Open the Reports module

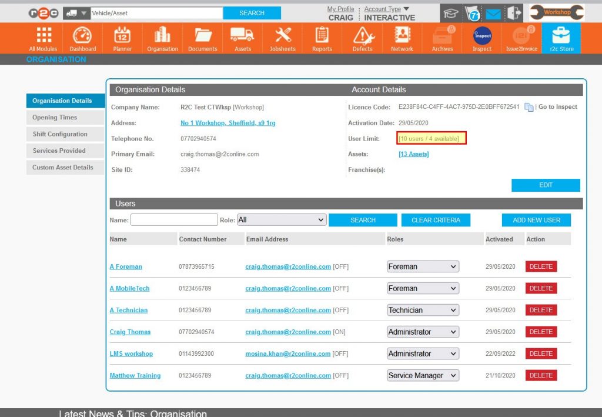[322, 38]
